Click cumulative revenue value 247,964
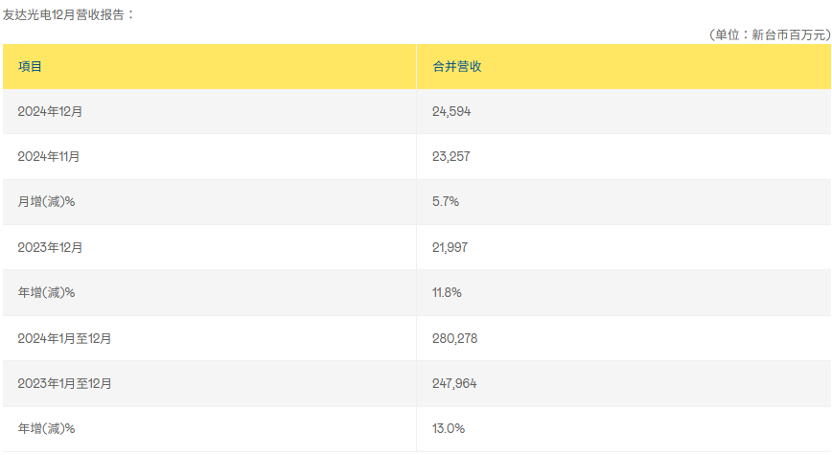 click(x=454, y=383)
